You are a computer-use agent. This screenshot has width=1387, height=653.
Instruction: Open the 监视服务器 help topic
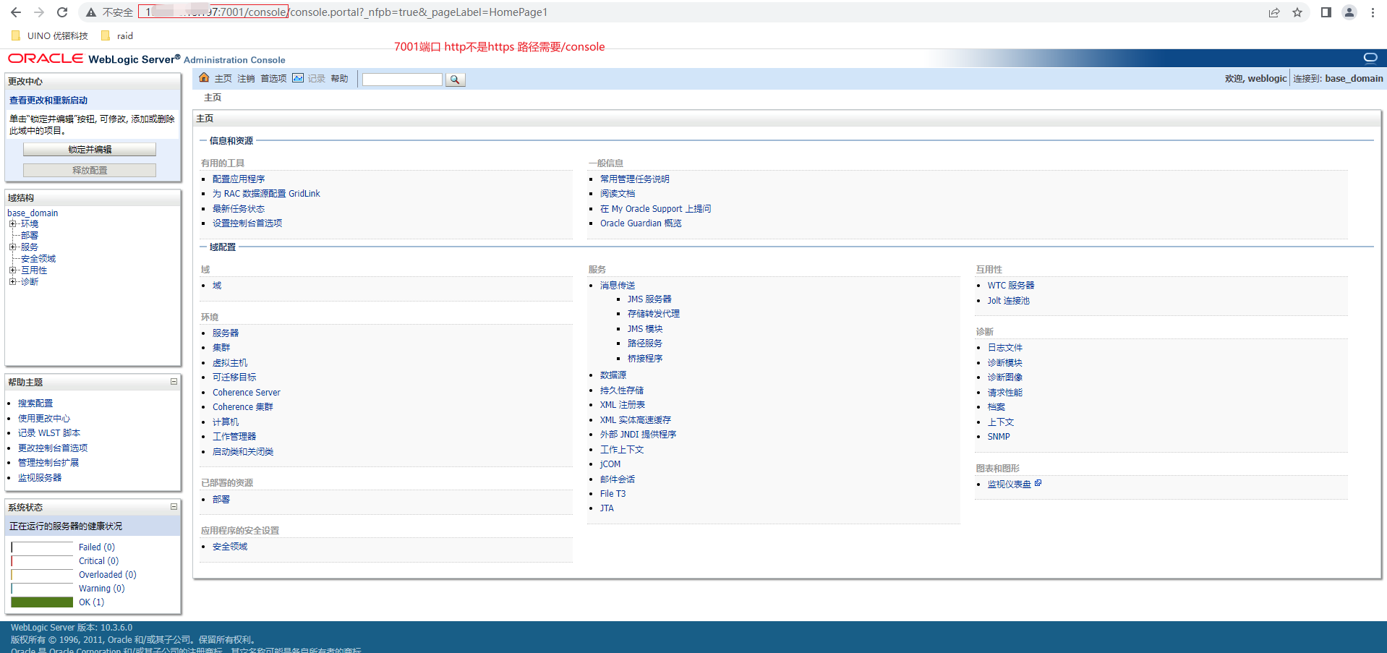tap(40, 478)
